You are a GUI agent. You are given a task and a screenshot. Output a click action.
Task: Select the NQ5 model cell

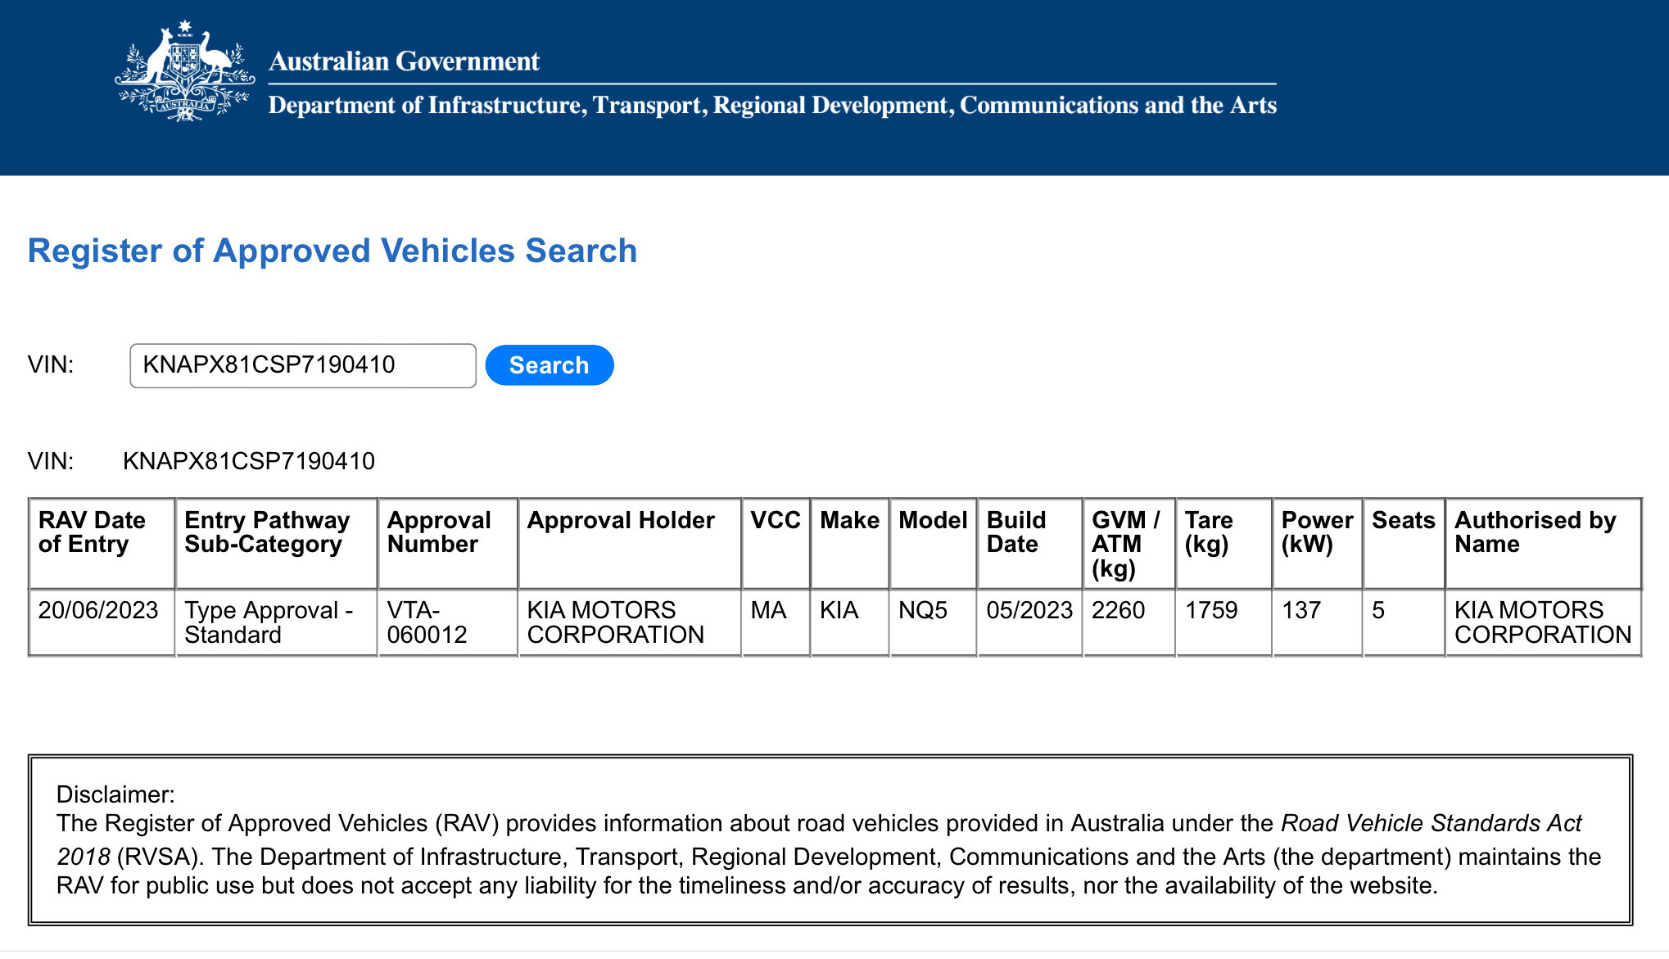[x=923, y=611]
